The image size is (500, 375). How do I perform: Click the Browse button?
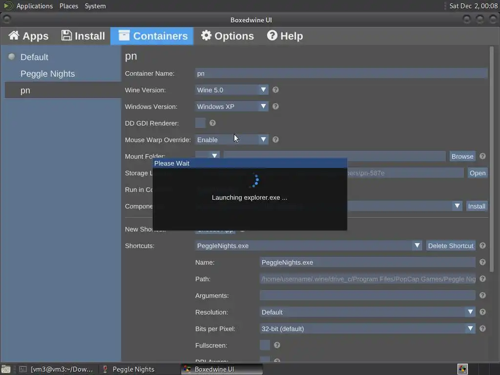462,156
